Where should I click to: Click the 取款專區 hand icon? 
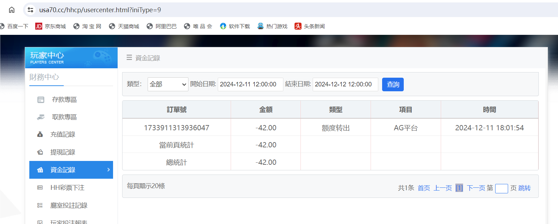[x=40, y=117]
